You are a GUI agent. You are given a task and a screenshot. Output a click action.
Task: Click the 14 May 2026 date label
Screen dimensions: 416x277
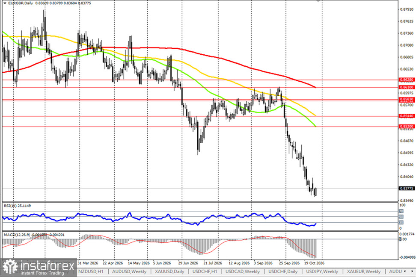pos(139,263)
